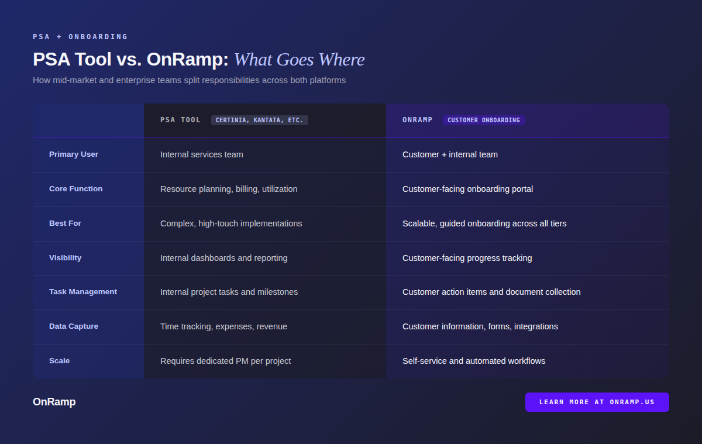The width and height of the screenshot is (702, 444).
Task: Select the Certinia, Kantata, etc. badge
Action: (259, 120)
